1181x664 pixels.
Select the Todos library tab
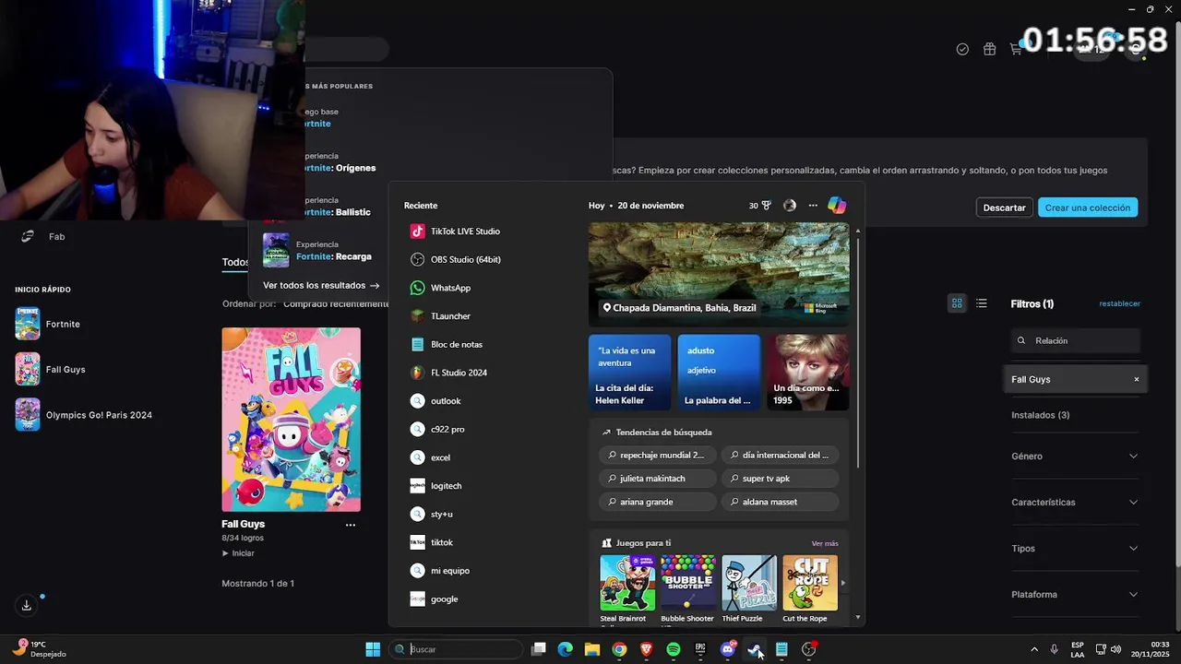pyautogui.click(x=236, y=263)
